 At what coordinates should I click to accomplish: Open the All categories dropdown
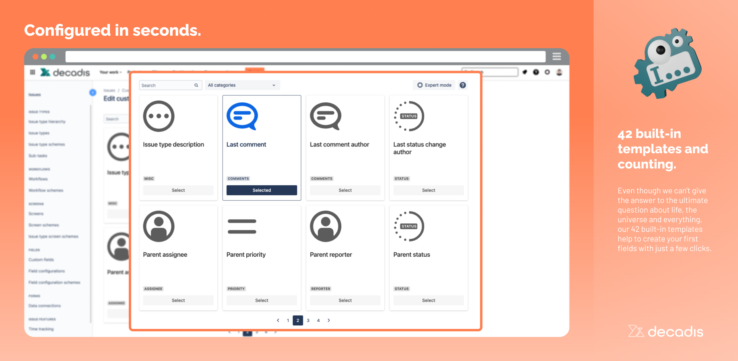click(242, 85)
